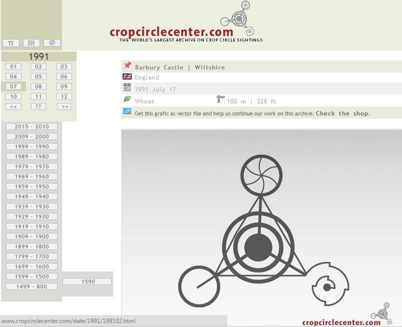Select the 1590 year entry
402x327 pixels.
coord(87,281)
